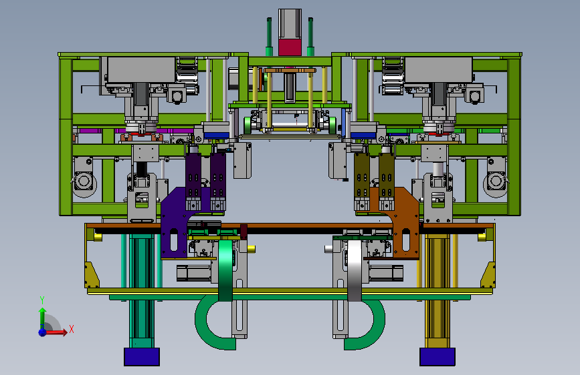
Task: Select the white-gray vertical wheel on the right
Action: tap(355, 270)
